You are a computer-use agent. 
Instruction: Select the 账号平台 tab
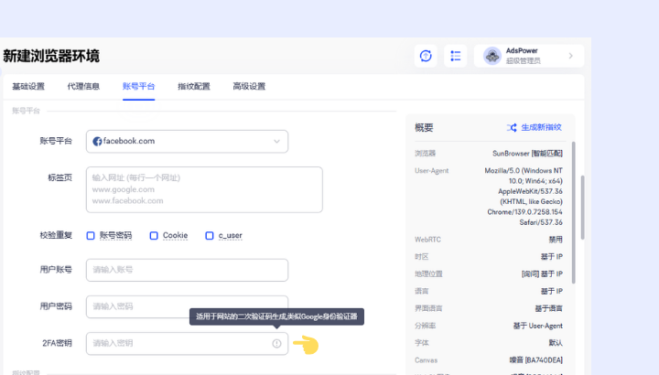click(139, 87)
